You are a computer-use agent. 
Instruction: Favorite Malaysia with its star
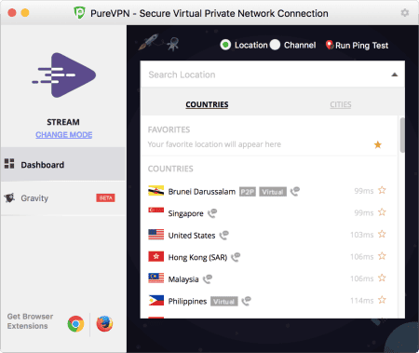coord(382,278)
